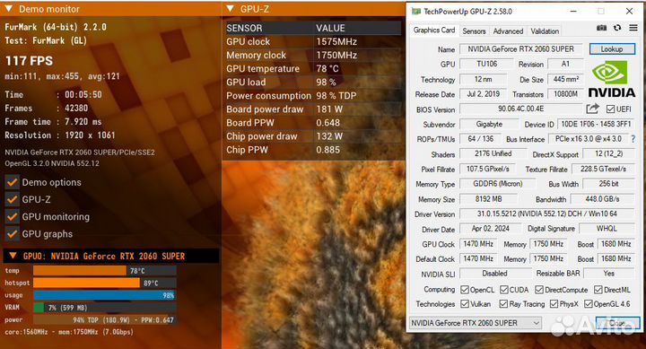Open the GPU selection dropdown in GPU-Z
The image size is (646, 349).
pyautogui.click(x=475, y=323)
